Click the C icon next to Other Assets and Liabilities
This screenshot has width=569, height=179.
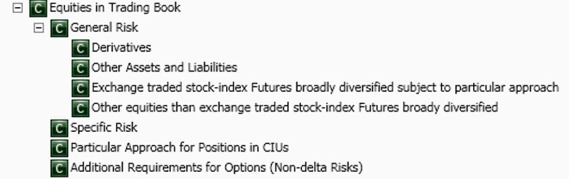(81, 68)
